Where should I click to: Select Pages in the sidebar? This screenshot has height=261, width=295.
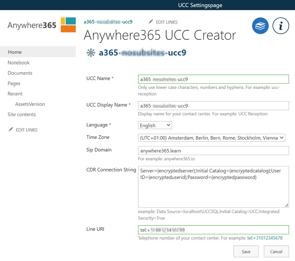pos(14,83)
